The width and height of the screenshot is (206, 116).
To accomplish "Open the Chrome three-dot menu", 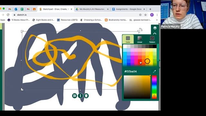I will [x=157, y=15].
